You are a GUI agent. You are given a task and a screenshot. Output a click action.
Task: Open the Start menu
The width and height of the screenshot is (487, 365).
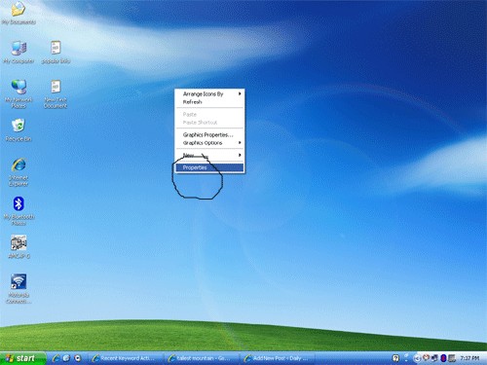22,358
